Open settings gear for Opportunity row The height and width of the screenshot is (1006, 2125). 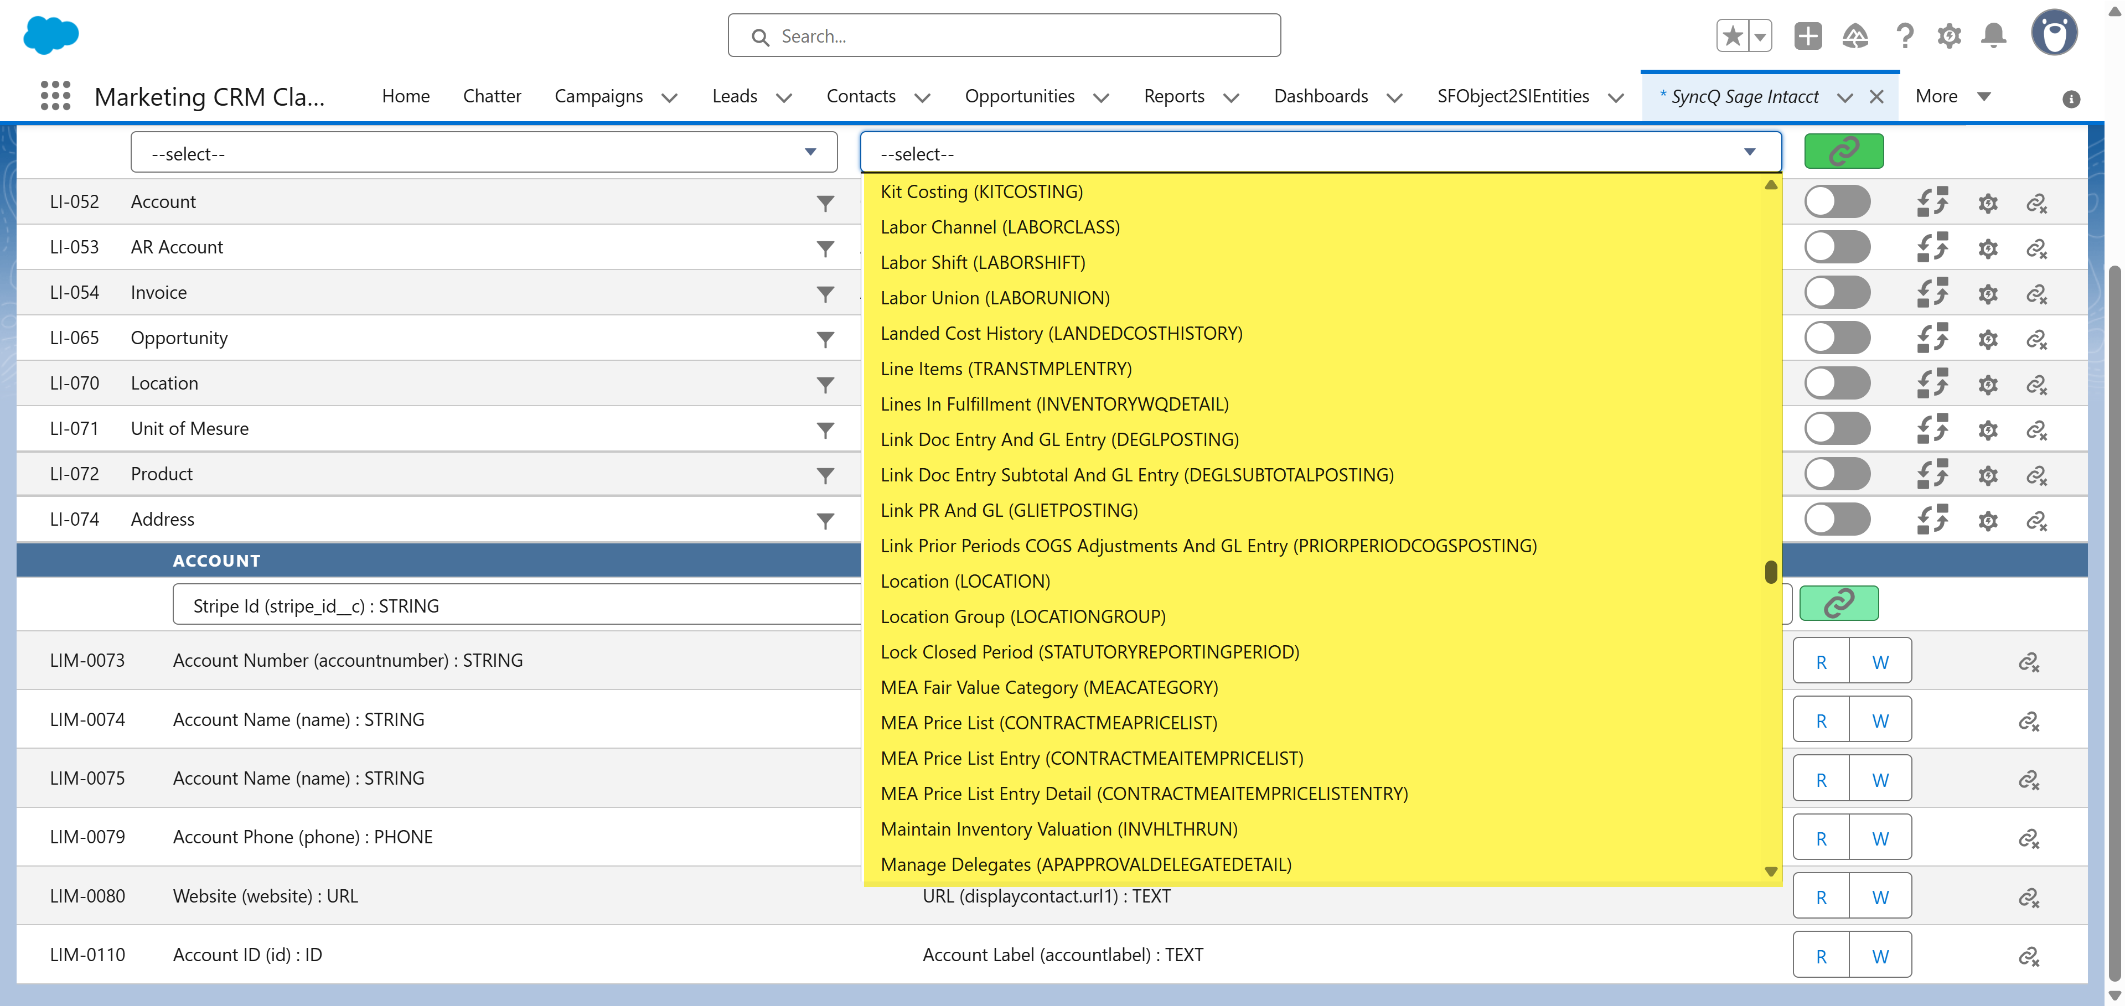pos(1987,339)
